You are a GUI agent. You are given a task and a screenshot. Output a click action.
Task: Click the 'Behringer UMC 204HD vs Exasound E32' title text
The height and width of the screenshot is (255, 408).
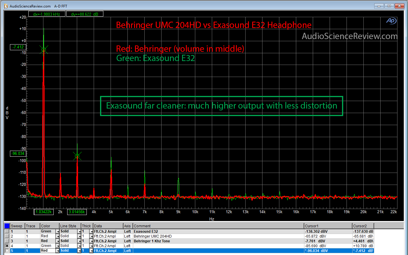pyautogui.click(x=214, y=25)
